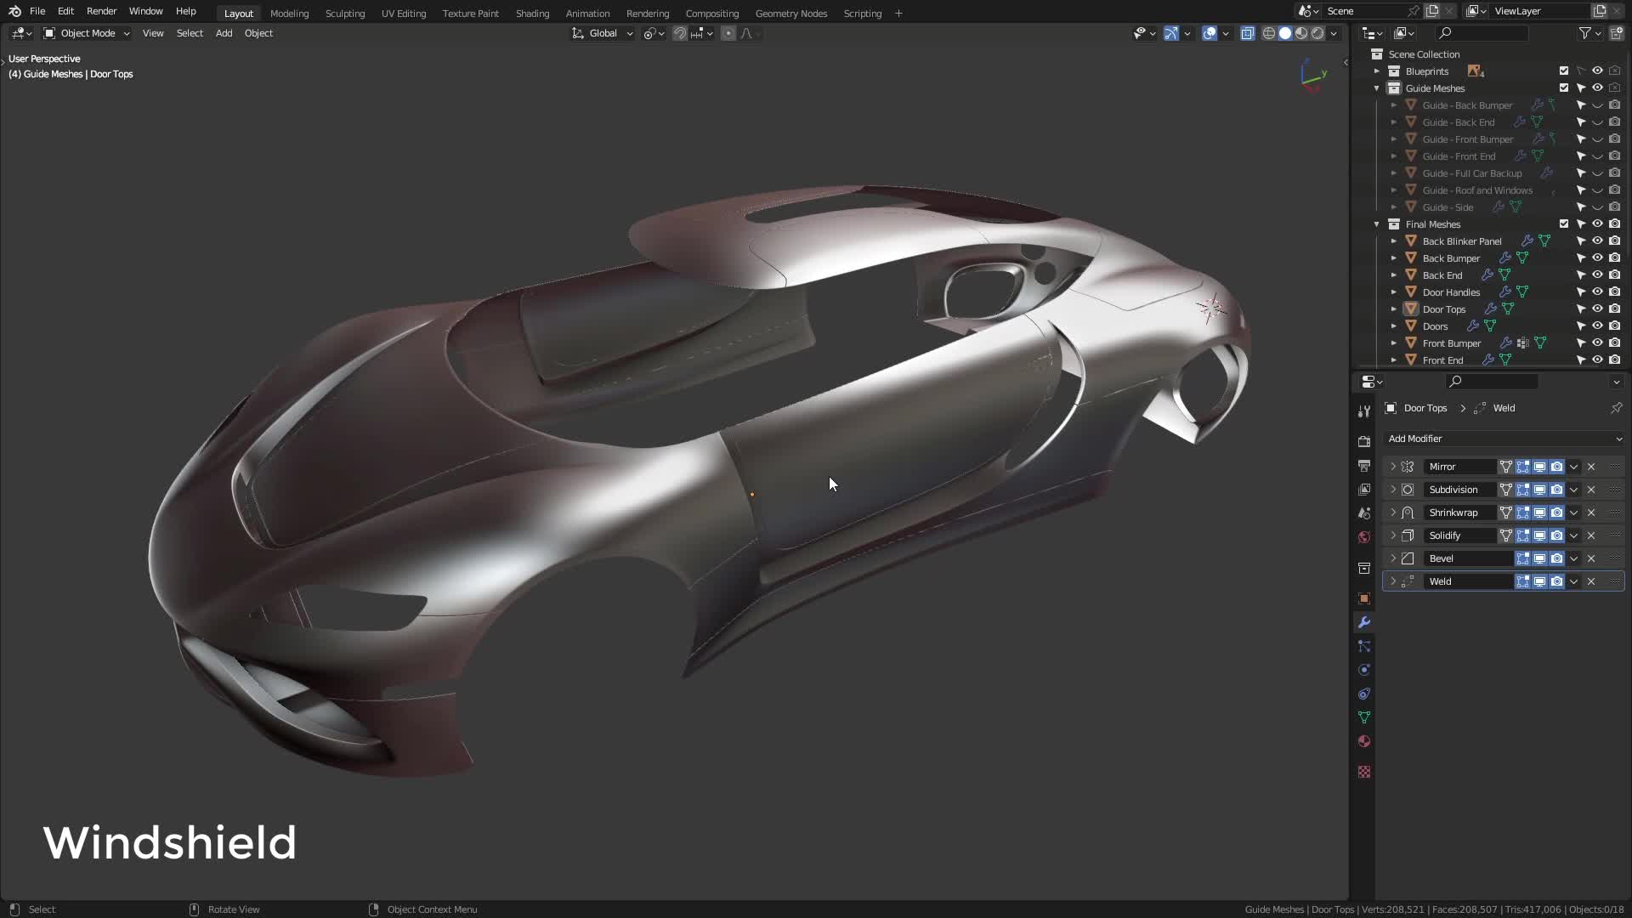Pin the Door Tops properties panel
Screen dimensions: 1632x918
click(1616, 408)
